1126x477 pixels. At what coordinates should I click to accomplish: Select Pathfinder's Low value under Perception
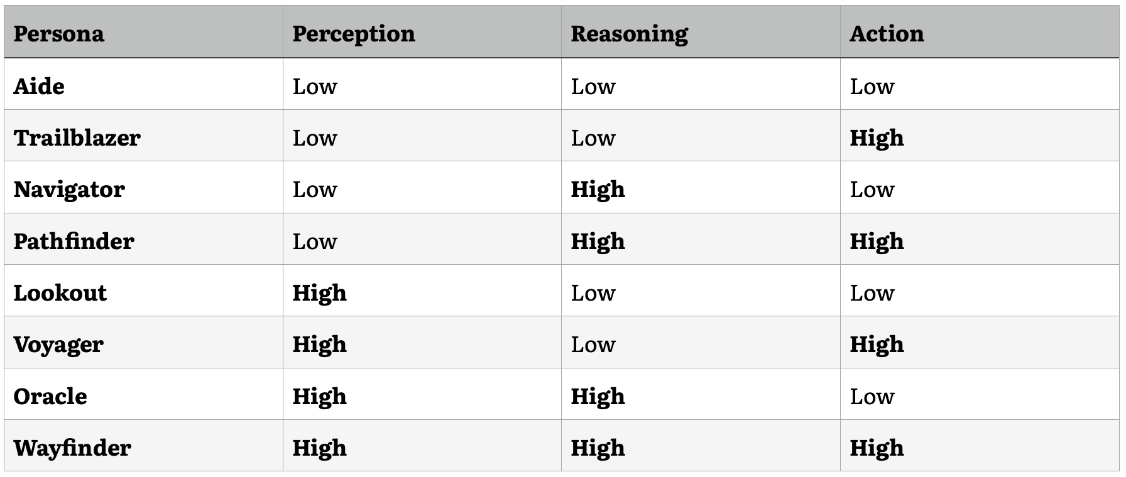tap(315, 241)
